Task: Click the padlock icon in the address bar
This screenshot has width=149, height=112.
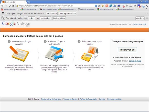Action: [17, 6]
